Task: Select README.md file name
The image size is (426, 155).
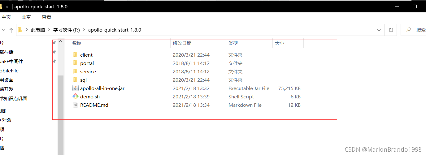Action: click(94, 105)
